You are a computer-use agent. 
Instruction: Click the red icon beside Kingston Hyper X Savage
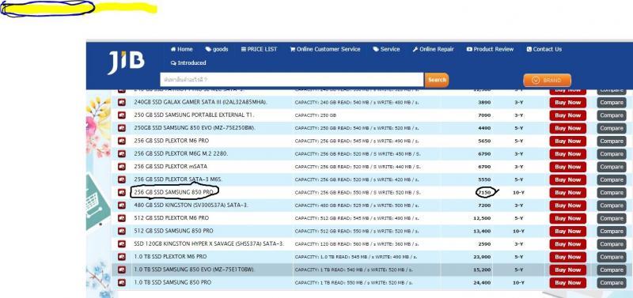(x=122, y=244)
